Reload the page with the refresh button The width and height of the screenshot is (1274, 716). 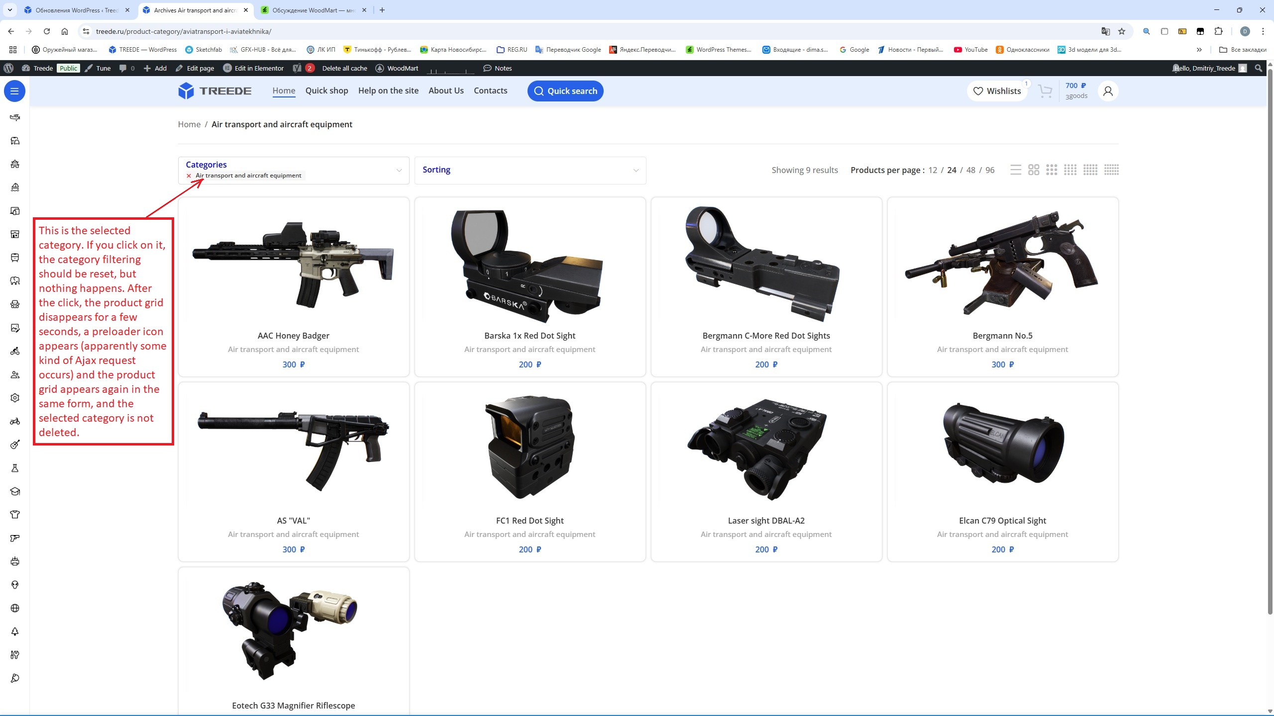coord(47,31)
